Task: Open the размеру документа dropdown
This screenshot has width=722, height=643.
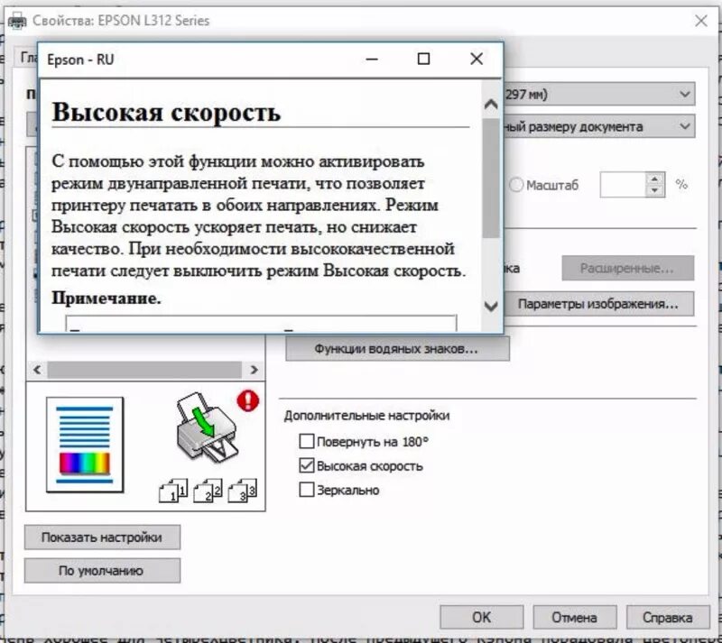Action: pos(598,126)
